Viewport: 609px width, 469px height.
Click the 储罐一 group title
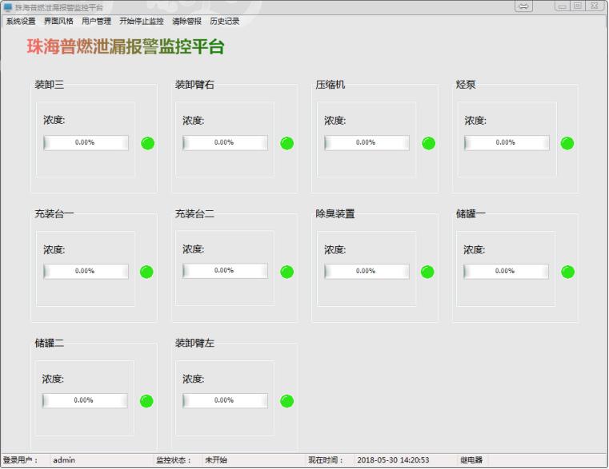471,213
